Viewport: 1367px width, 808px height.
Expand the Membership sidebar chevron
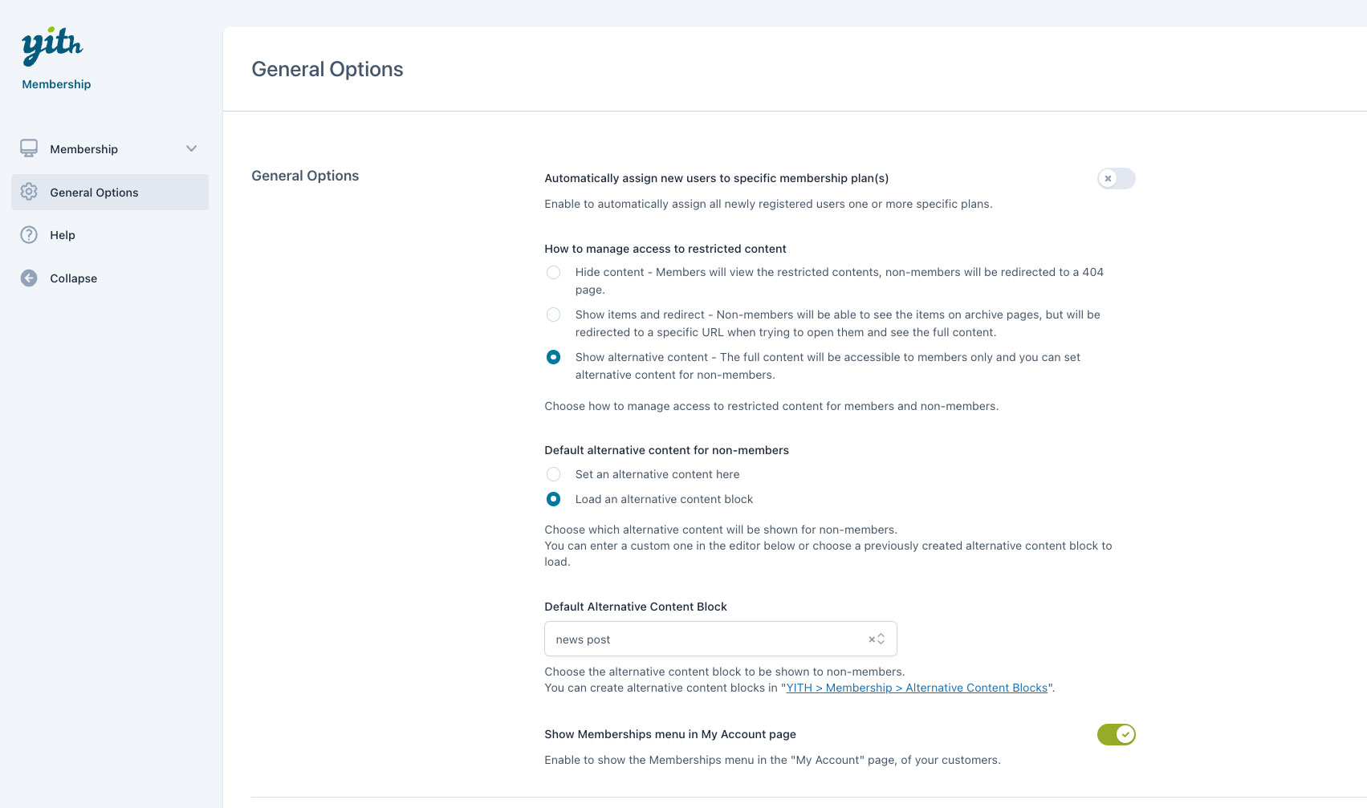click(x=191, y=148)
